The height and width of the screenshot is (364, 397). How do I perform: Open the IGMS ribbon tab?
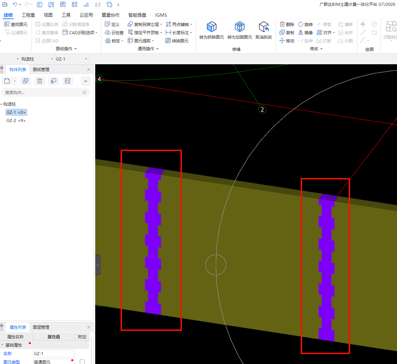point(161,15)
